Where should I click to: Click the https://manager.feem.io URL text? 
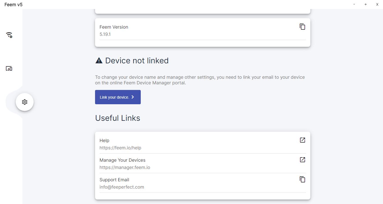(x=125, y=167)
